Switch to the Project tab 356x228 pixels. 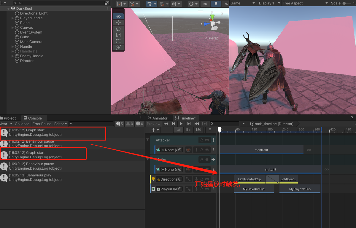10,118
